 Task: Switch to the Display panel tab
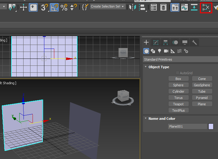point(185,43)
